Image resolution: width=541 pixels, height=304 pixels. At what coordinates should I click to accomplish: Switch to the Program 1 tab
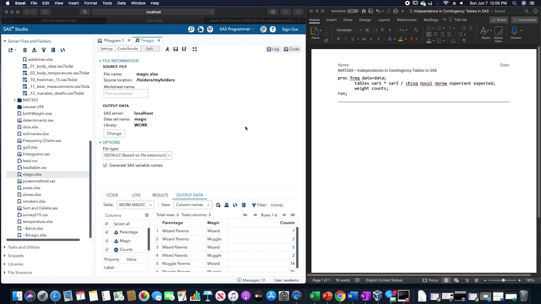click(114, 41)
